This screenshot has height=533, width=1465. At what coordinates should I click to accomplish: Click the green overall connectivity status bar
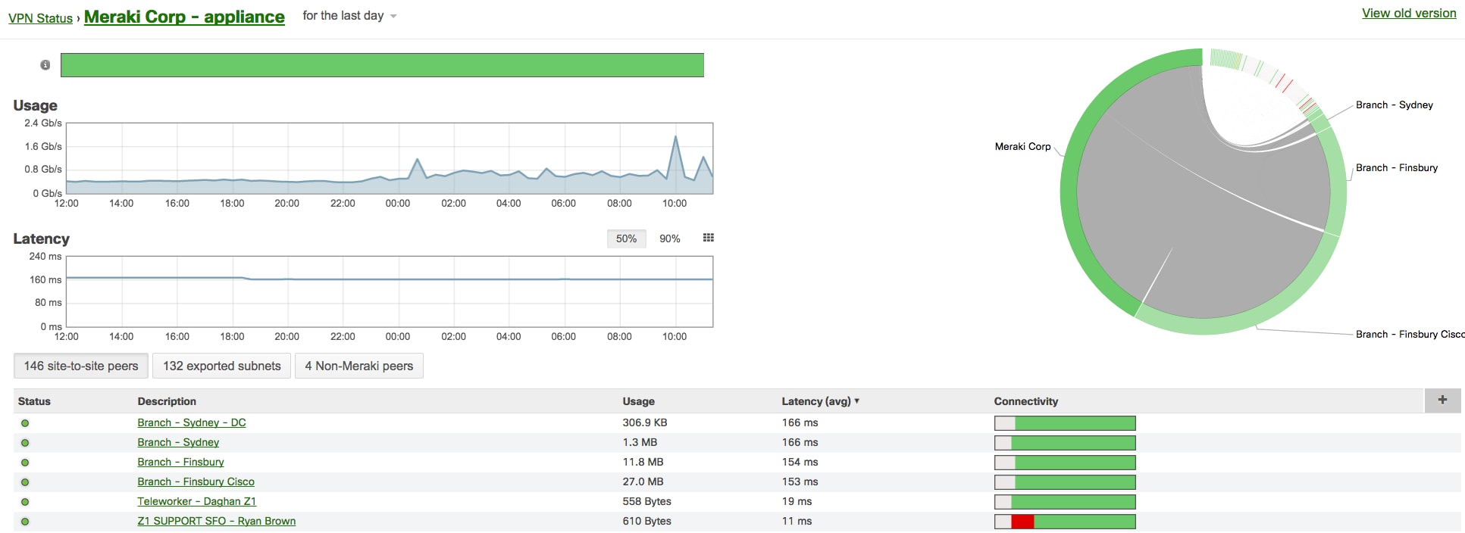coord(382,65)
